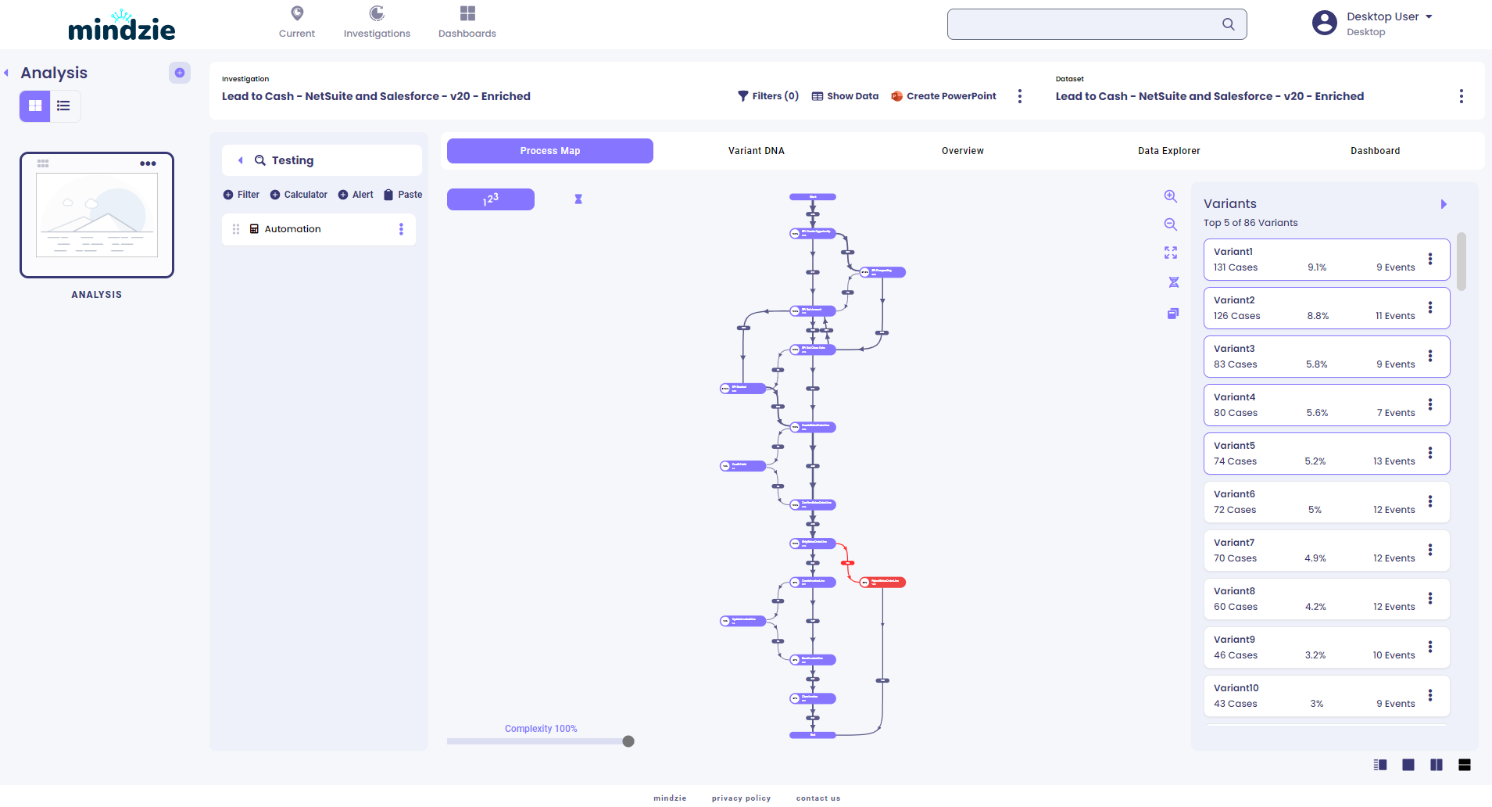
Task: Click the Complexity slider handle
Action: pyautogui.click(x=628, y=741)
